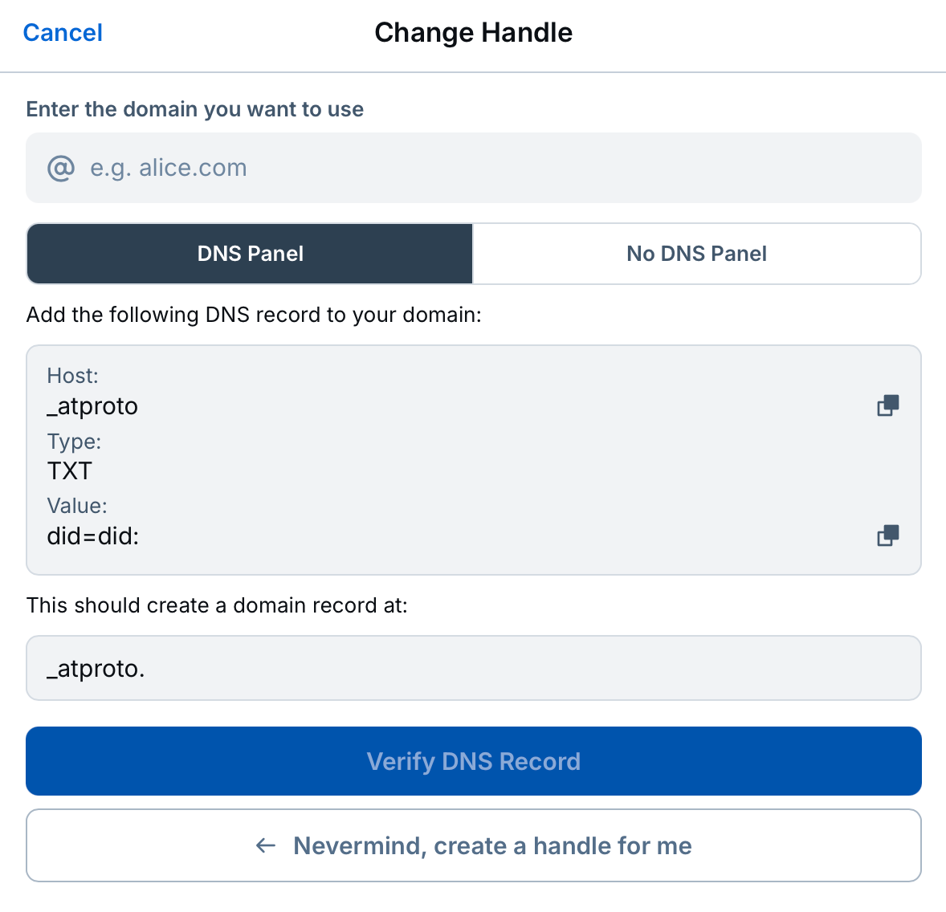The height and width of the screenshot is (912, 946).
Task: Click the Change Handle title
Action: (x=473, y=32)
